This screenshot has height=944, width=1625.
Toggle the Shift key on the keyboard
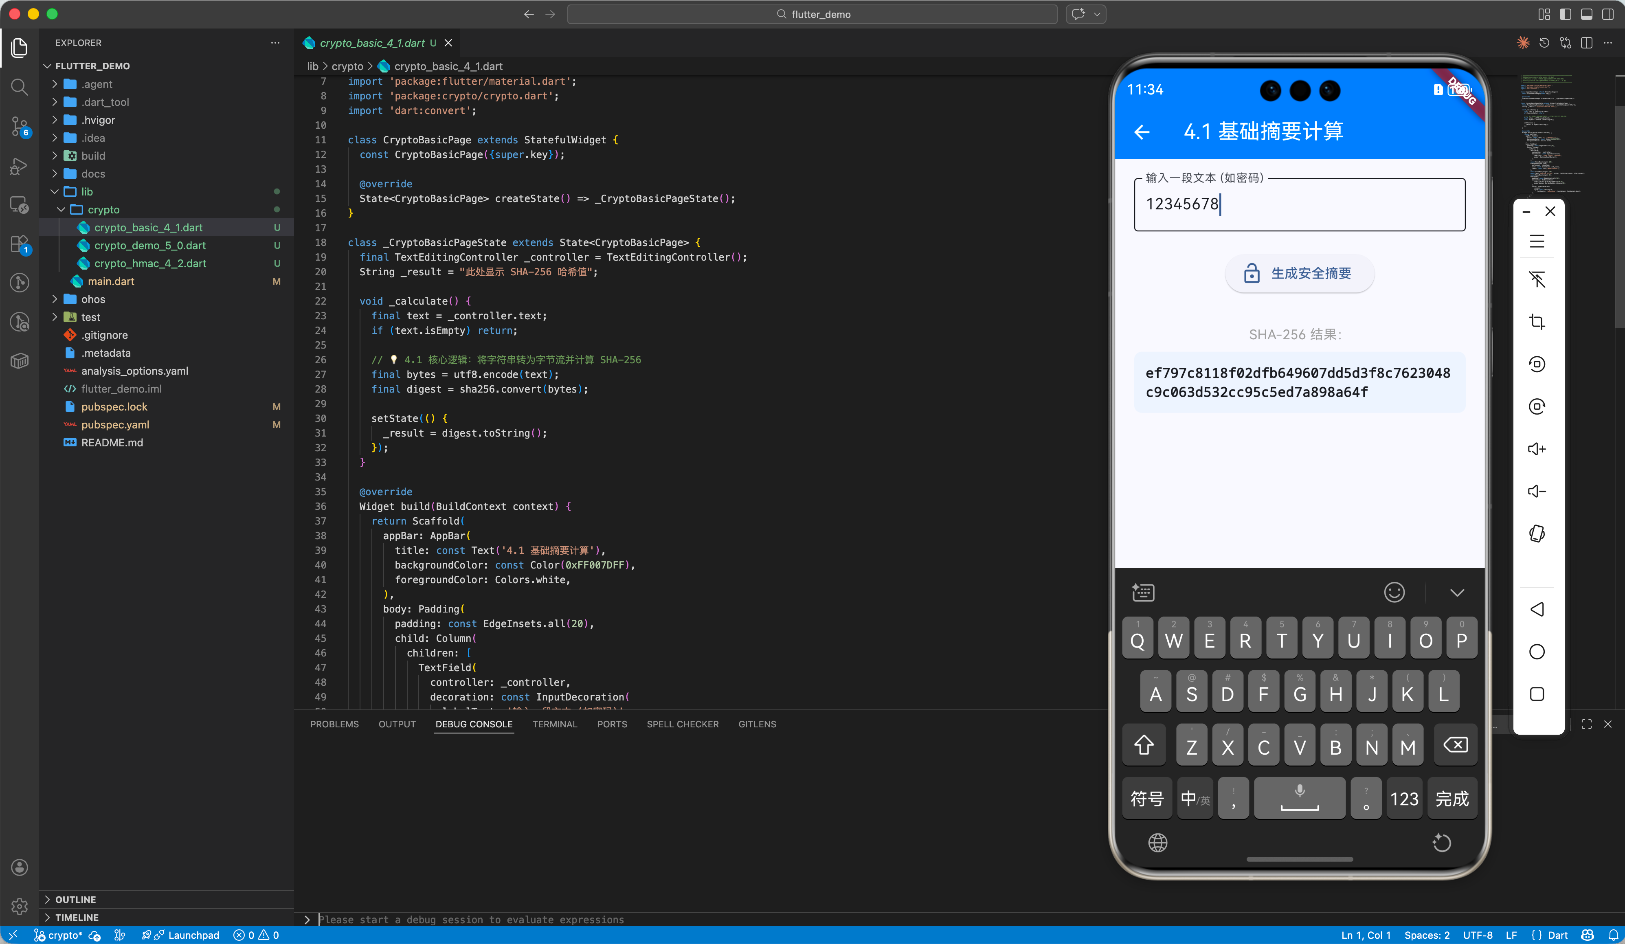click(x=1144, y=745)
